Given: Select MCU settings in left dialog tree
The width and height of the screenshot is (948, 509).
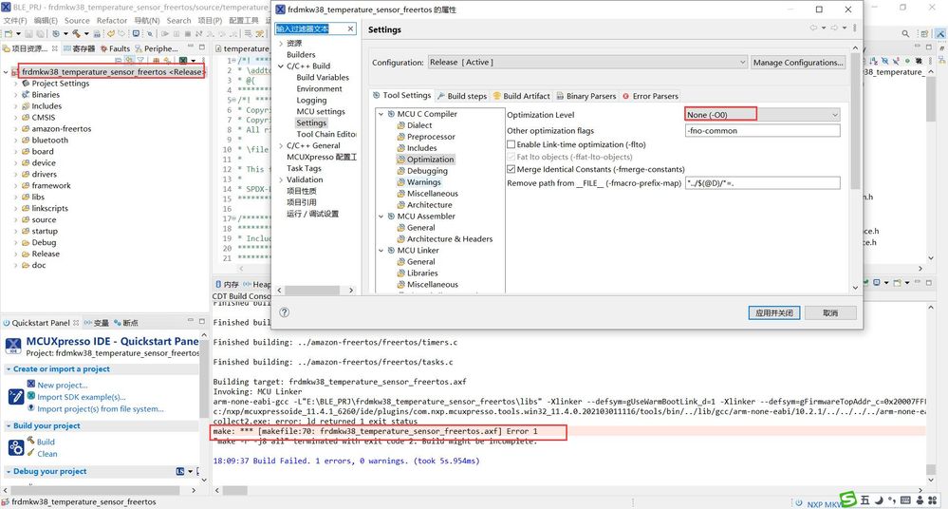Looking at the screenshot, I should coord(321,111).
